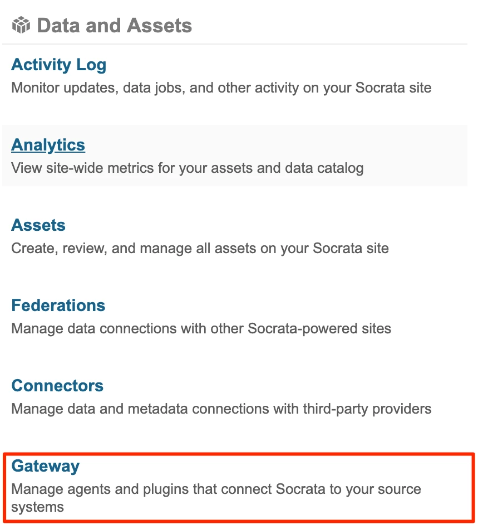Click the divider line under the Data and Assets heading
The image size is (483, 524).
(235, 44)
